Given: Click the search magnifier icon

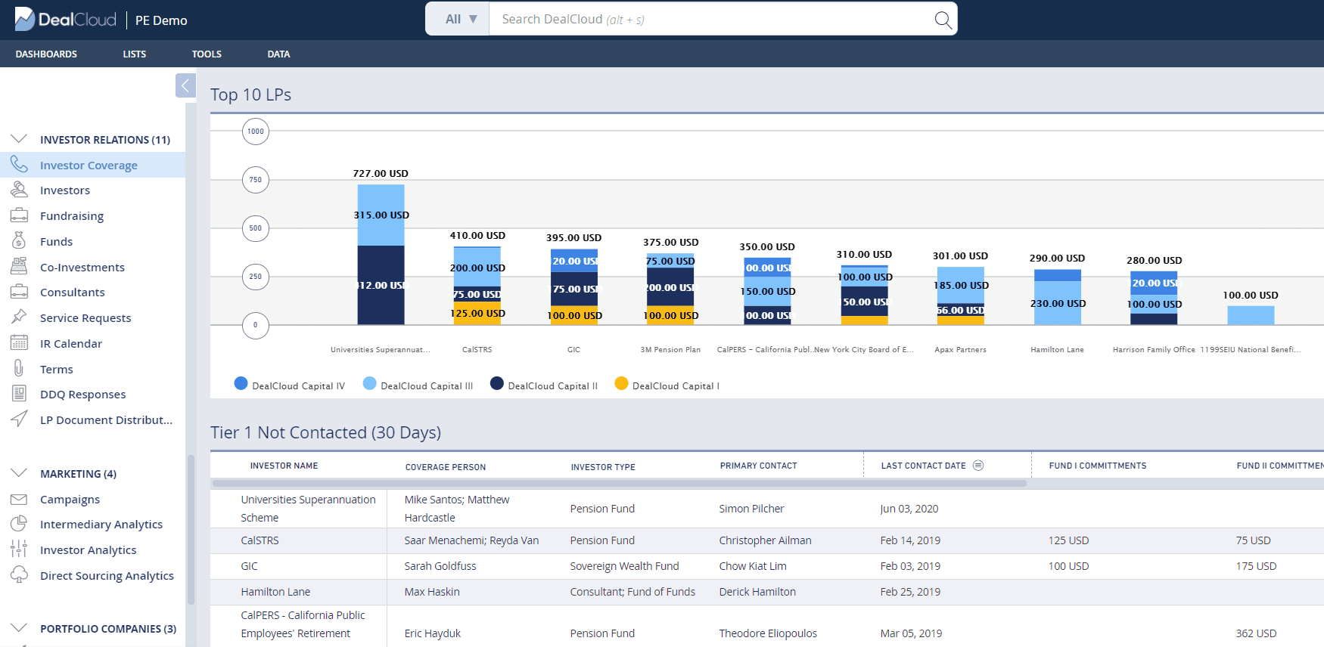Looking at the screenshot, I should point(943,20).
